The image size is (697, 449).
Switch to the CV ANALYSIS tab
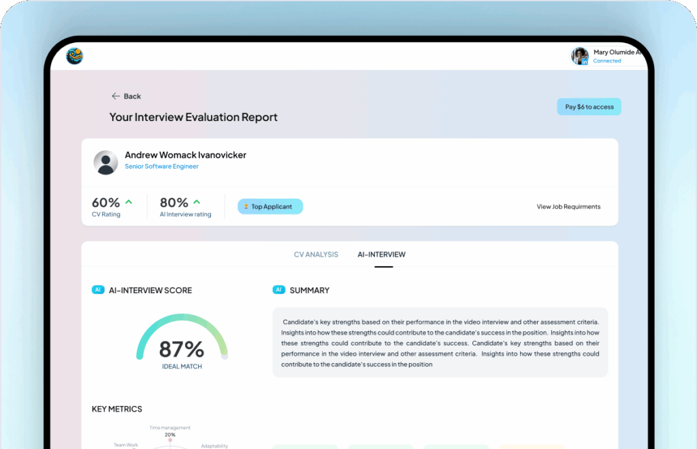(316, 254)
